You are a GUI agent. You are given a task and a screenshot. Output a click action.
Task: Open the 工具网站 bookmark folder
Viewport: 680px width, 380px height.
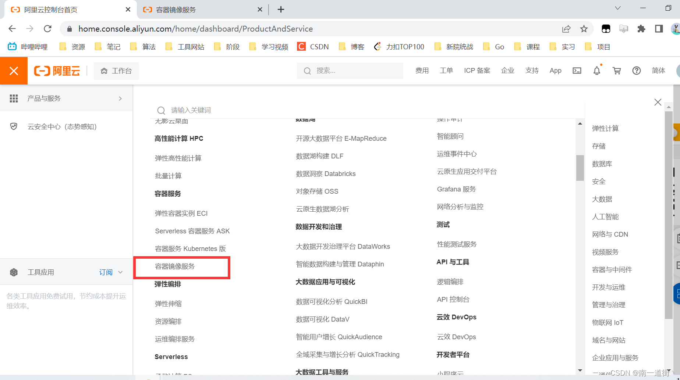tap(185, 47)
